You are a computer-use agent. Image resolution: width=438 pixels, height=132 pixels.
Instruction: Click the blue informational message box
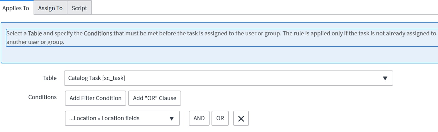point(219,43)
